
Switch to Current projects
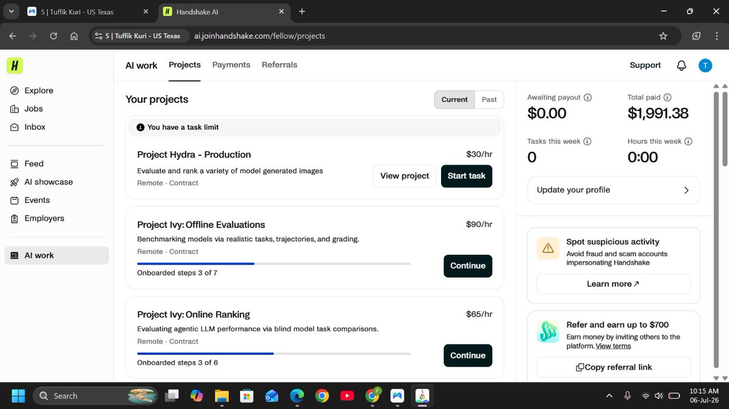(x=454, y=100)
